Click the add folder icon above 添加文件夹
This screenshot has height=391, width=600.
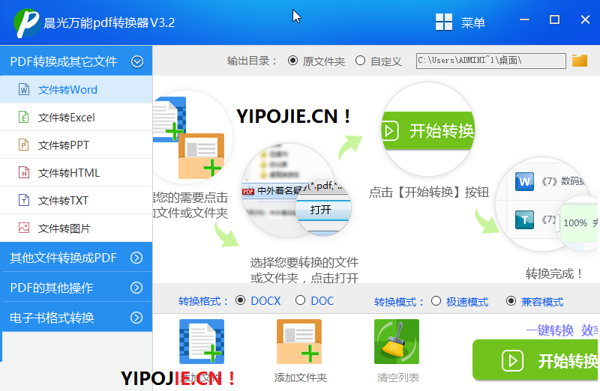point(299,342)
